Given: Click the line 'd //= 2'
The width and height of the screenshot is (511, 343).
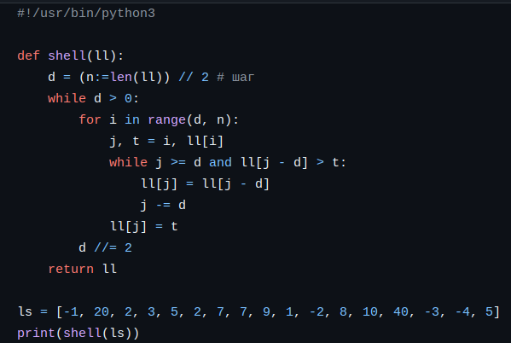Looking at the screenshot, I should click(x=105, y=247).
